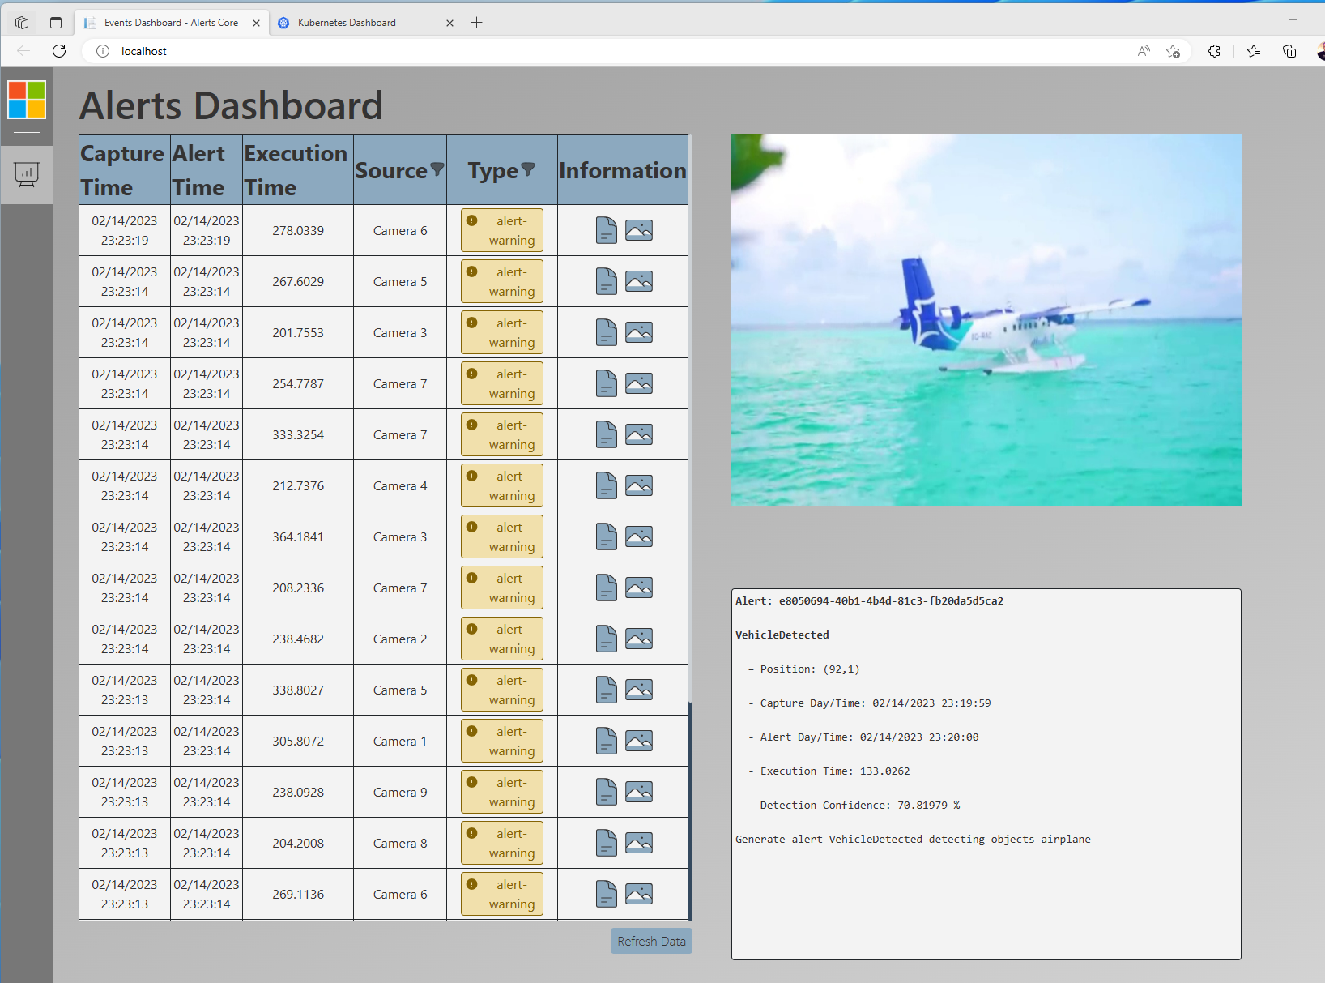Screen dimensions: 1325x983
Task: View image for Camera 2 alert
Action: pos(639,639)
